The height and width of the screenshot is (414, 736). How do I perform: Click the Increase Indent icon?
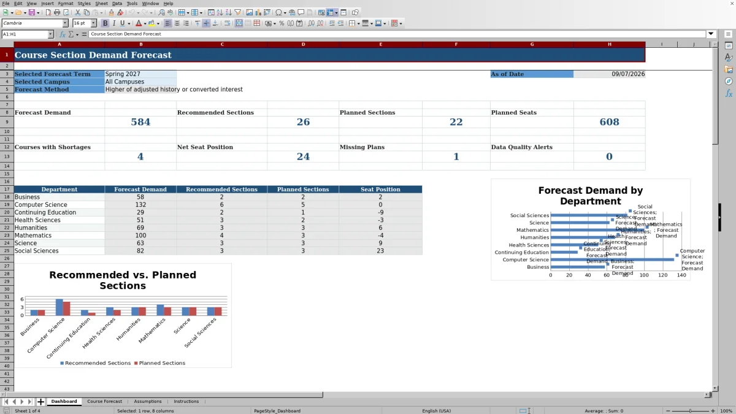[332, 23]
